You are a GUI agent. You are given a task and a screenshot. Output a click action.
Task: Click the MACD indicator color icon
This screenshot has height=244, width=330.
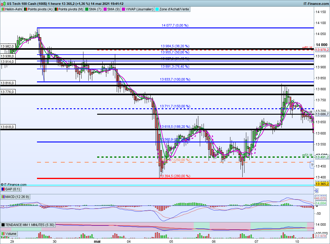click(x=3, y=197)
